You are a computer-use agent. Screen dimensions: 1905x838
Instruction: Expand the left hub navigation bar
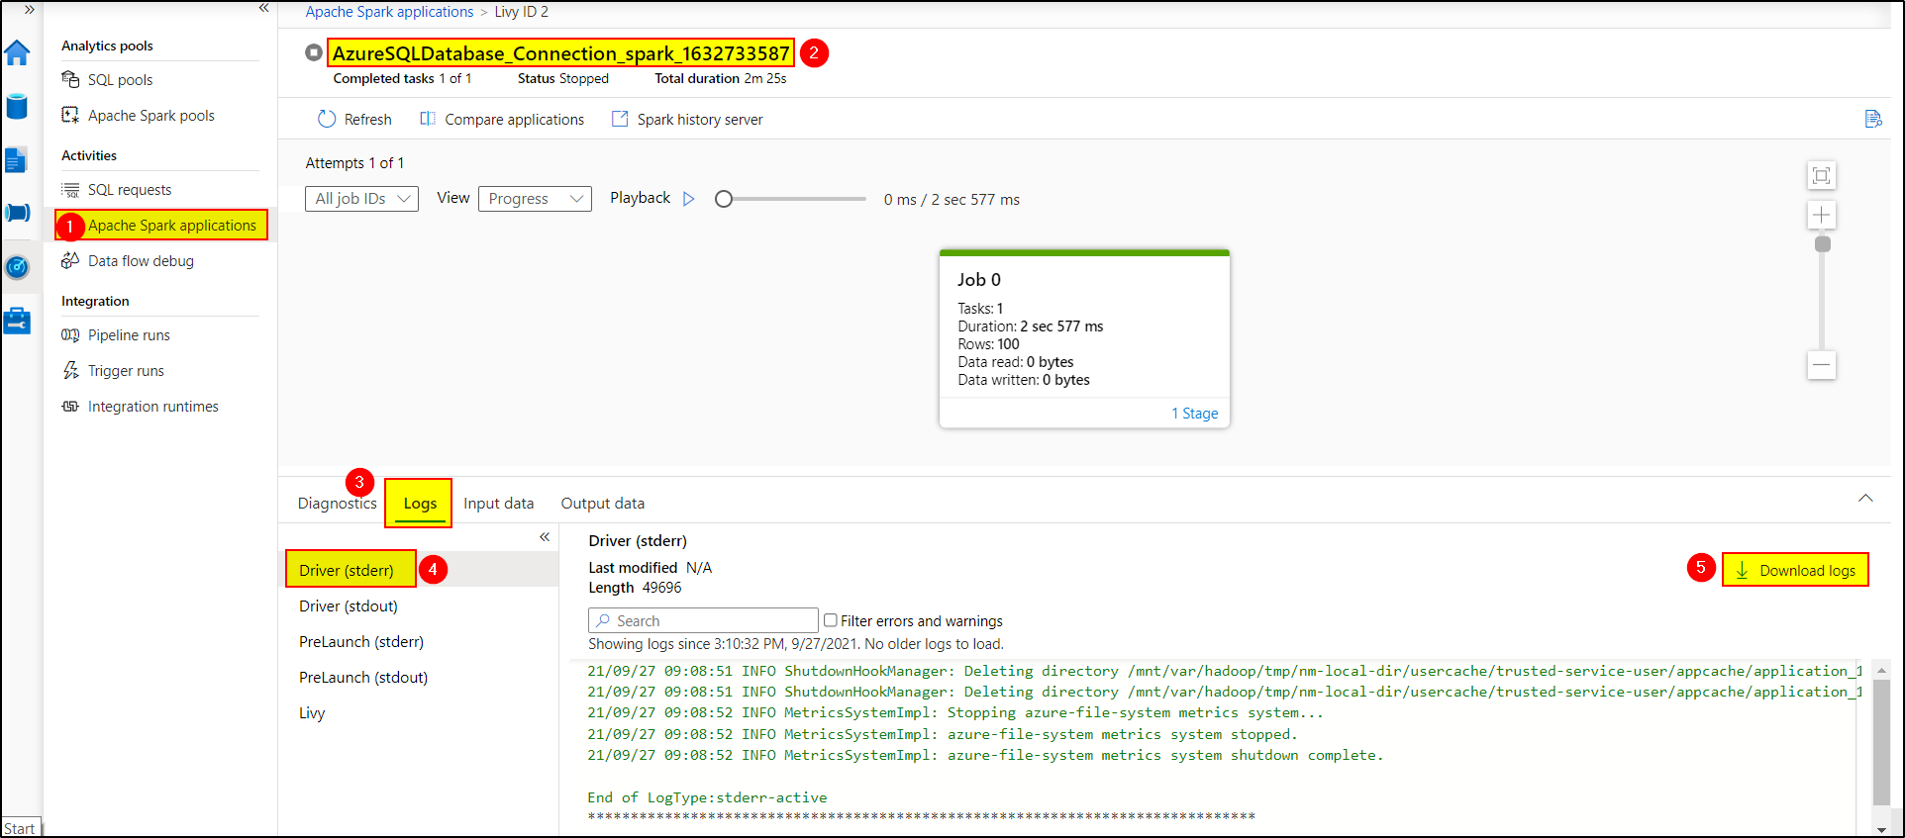[x=29, y=9]
